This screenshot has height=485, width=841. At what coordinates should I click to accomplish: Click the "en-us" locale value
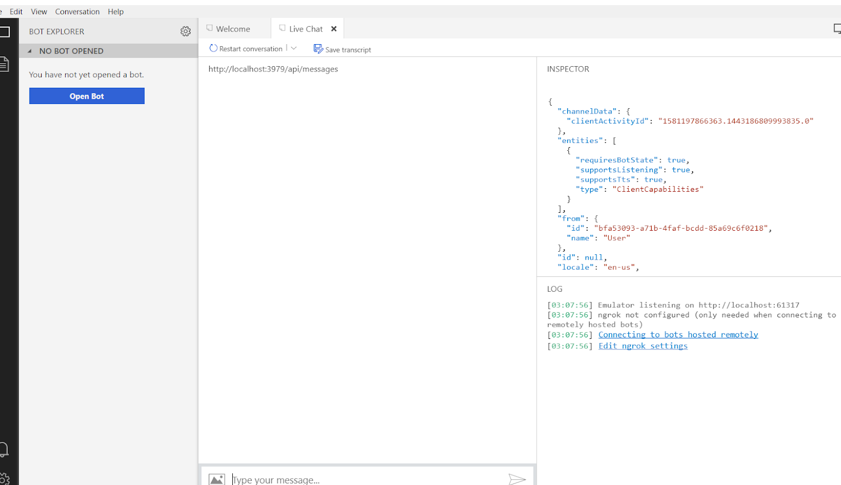click(x=619, y=267)
